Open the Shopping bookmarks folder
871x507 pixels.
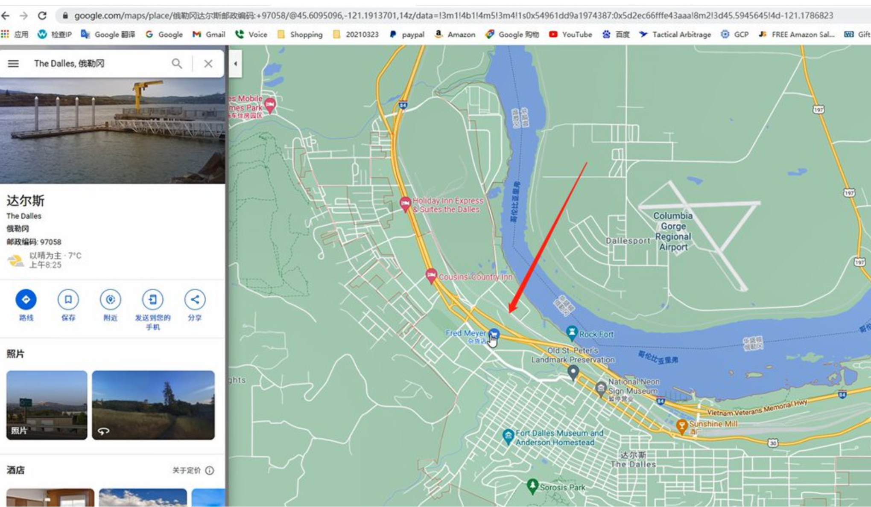(300, 35)
